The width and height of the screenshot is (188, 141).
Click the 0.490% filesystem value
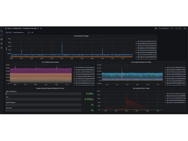90,94
